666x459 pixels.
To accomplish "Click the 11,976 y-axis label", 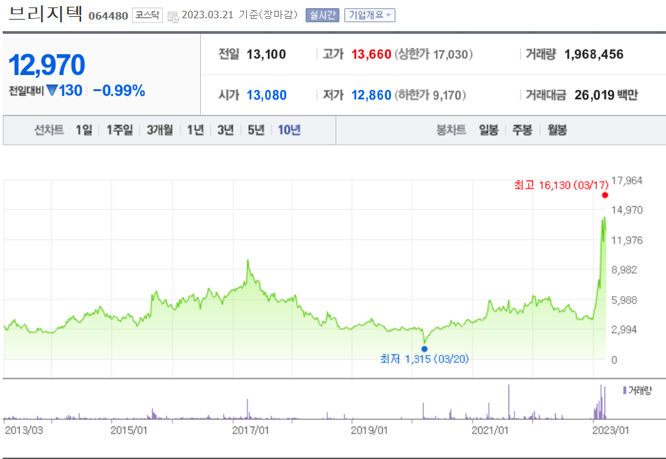I will tap(627, 241).
